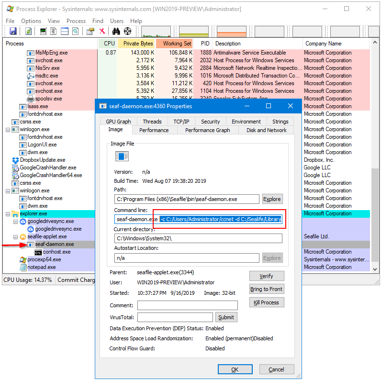Open the Security tab
This screenshot has height=380, width=381.
pos(211,122)
